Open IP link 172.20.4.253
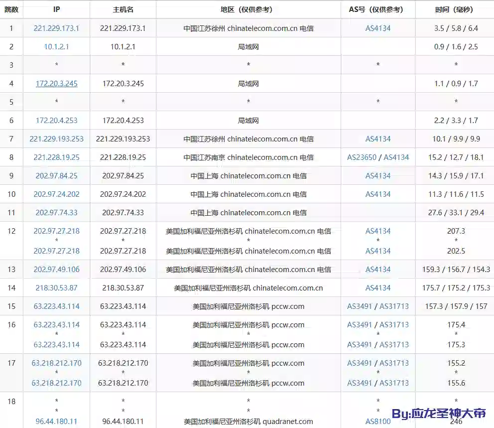 [56, 121]
